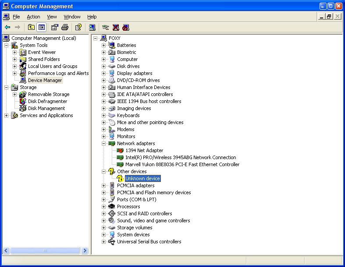Click the Up one level toolbar icon

point(31,27)
